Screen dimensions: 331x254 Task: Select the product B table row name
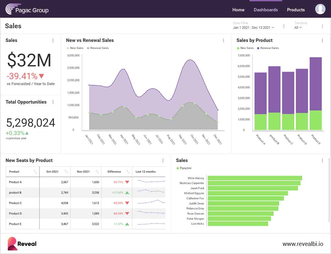15,193
